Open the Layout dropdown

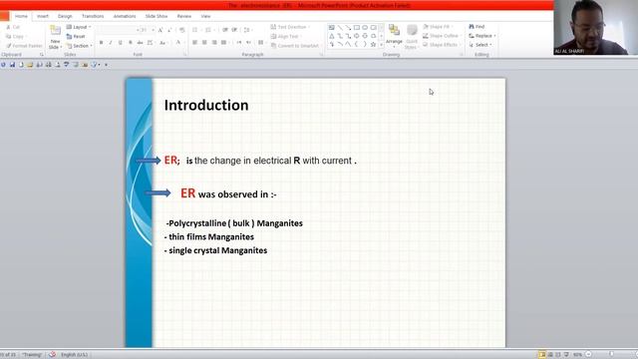[x=79, y=27]
